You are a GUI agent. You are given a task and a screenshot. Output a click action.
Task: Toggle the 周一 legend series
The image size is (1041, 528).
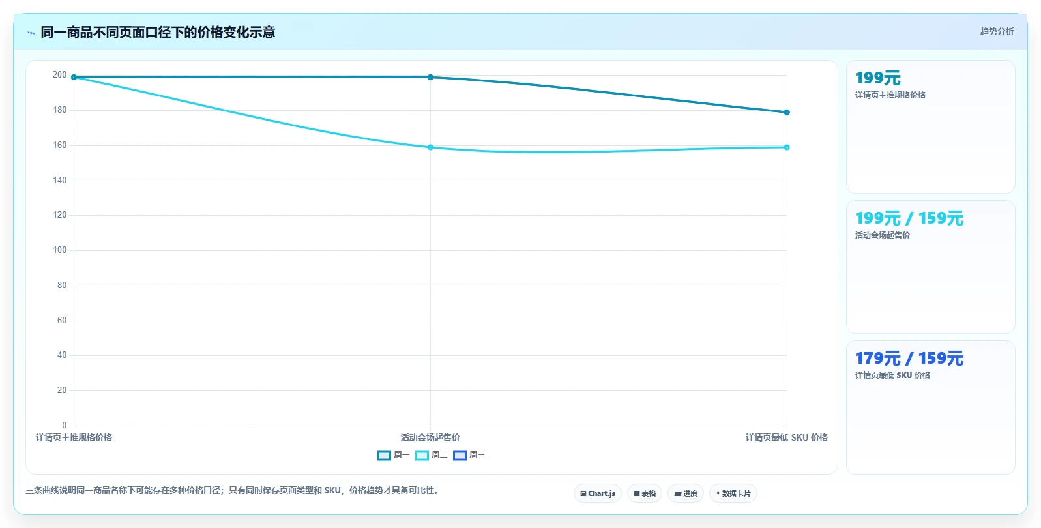click(394, 455)
